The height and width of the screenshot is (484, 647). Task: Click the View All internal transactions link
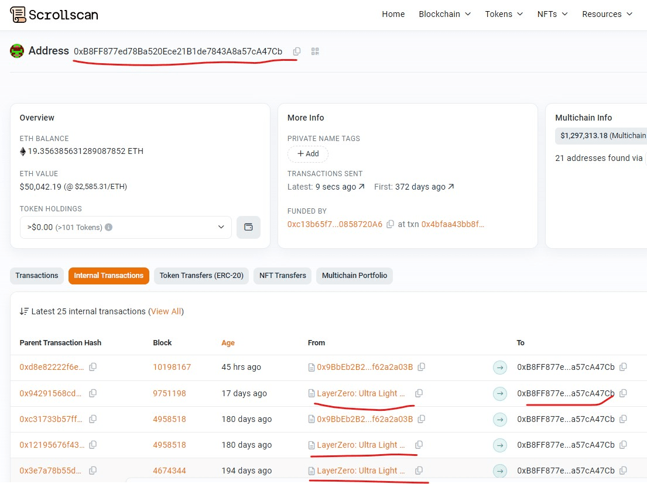pyautogui.click(x=166, y=311)
